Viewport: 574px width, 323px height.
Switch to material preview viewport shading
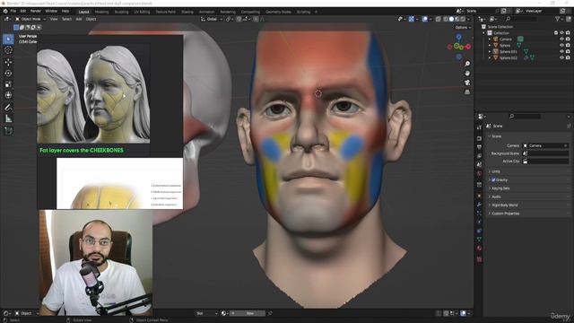pos(457,19)
